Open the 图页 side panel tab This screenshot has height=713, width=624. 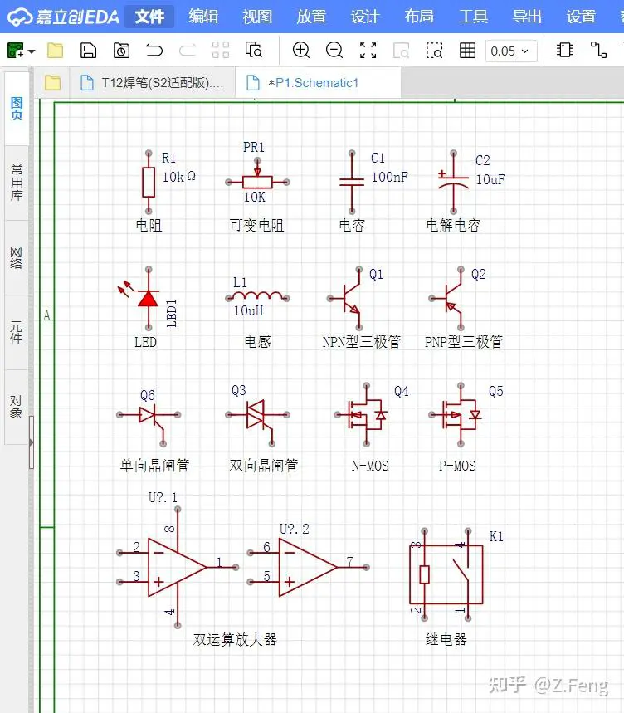[17, 108]
